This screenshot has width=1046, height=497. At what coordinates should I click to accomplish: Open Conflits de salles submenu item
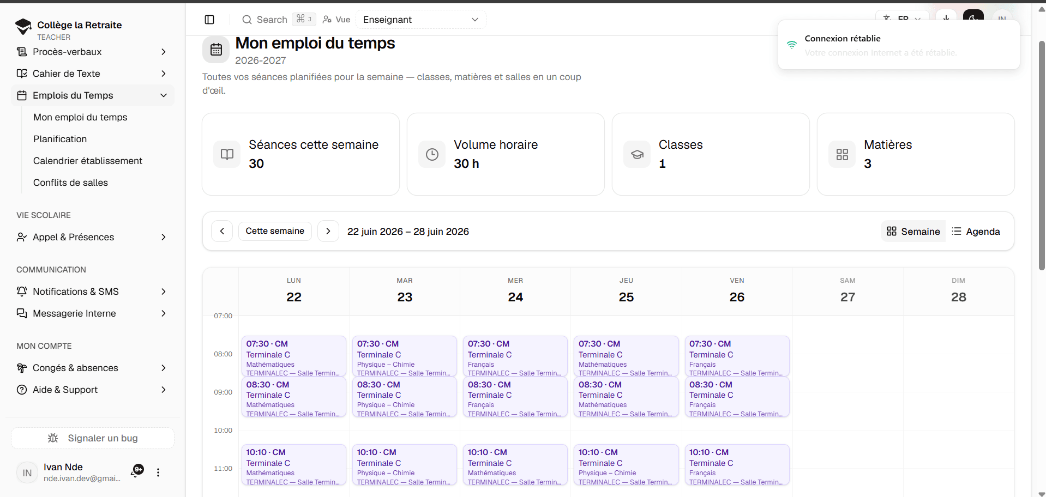pos(70,183)
